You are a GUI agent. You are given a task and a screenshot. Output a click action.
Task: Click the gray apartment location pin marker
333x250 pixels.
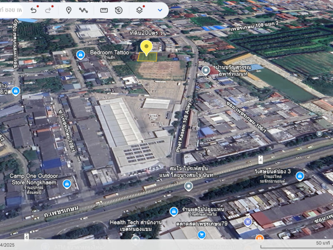pos(206,70)
